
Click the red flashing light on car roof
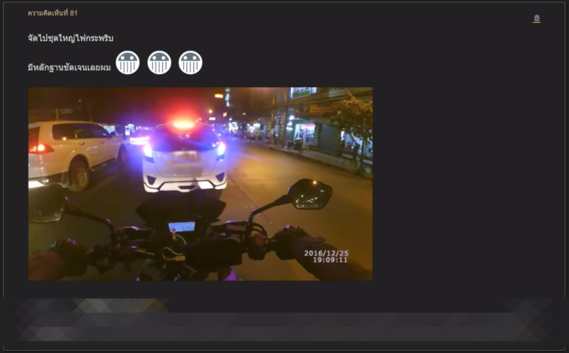coord(184,125)
